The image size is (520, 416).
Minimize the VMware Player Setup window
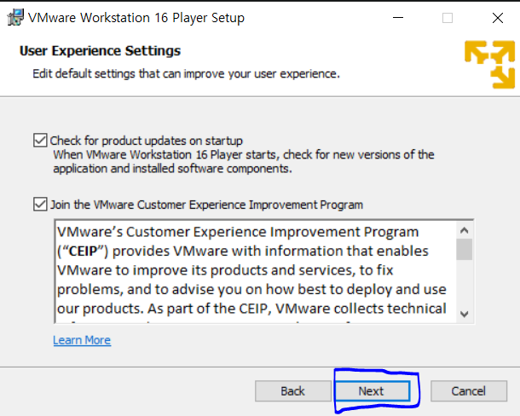(x=398, y=18)
